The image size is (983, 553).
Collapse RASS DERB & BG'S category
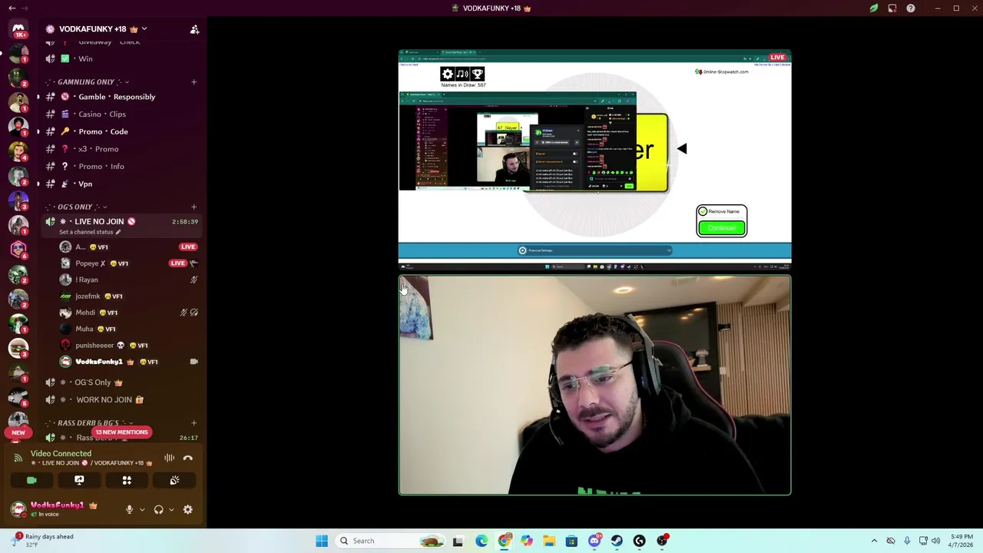tap(88, 423)
